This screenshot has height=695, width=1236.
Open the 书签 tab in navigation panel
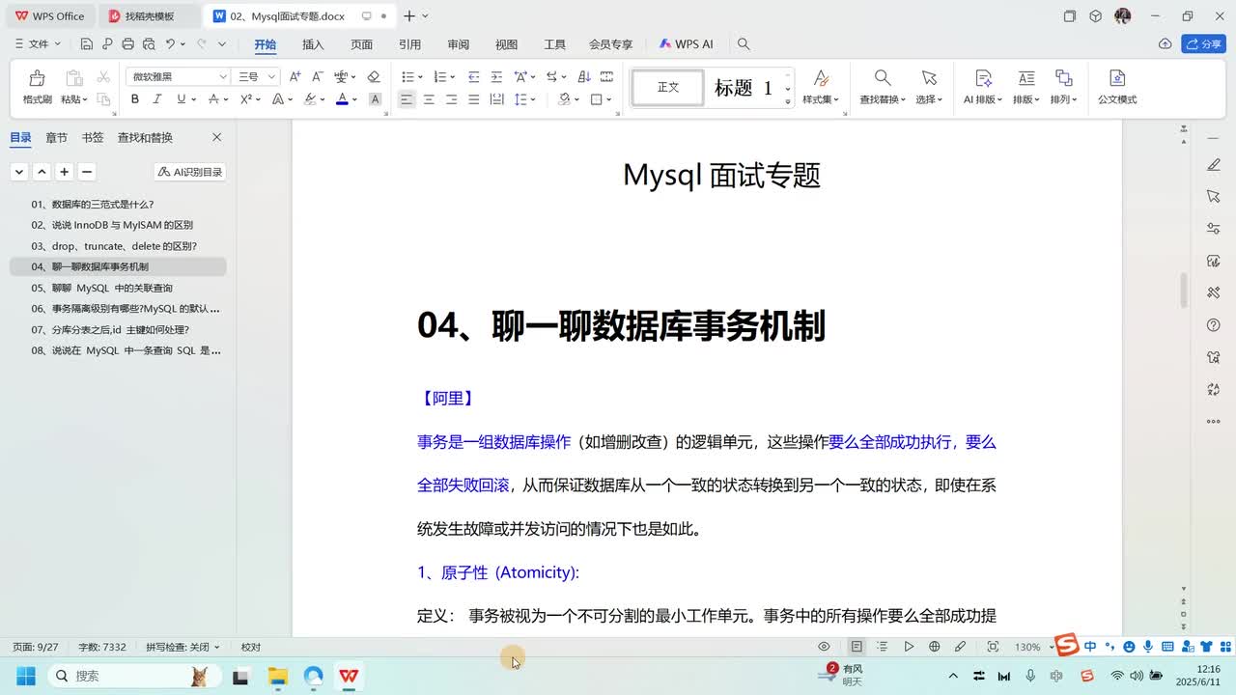tap(93, 138)
